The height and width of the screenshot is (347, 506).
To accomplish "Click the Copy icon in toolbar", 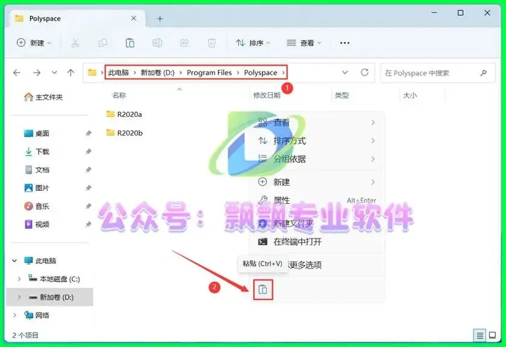I will coord(102,43).
